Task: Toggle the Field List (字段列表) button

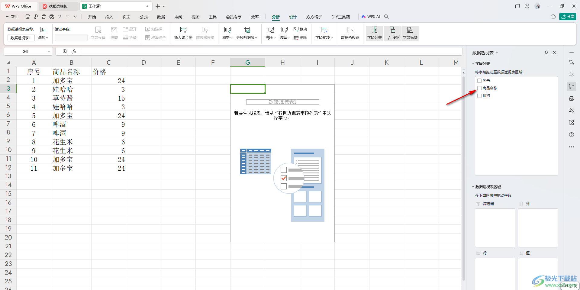Action: coord(375,33)
